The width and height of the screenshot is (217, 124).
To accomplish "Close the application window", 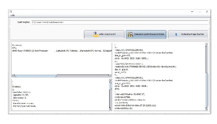I will (x=207, y=12).
